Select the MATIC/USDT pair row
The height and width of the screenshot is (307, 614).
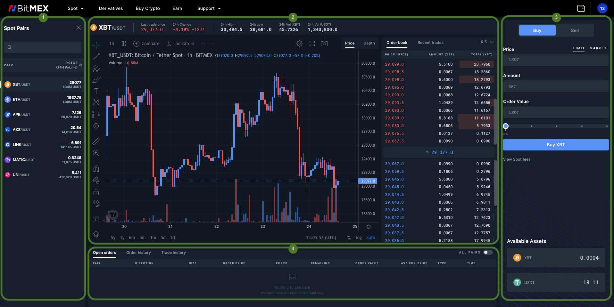(43, 160)
